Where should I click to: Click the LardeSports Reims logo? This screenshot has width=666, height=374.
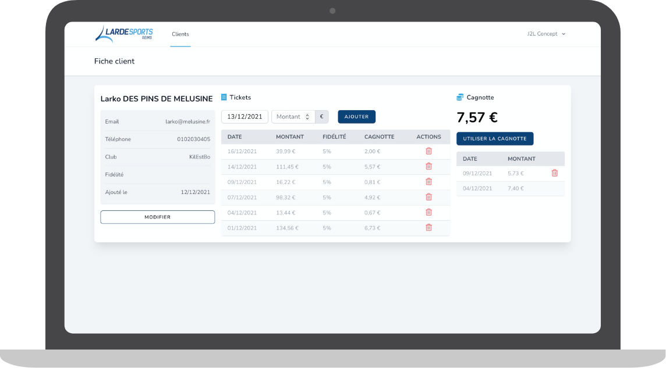pos(124,34)
